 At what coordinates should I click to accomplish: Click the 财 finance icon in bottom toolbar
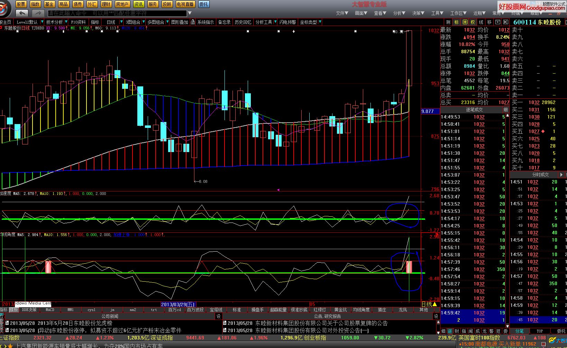[457, 331]
